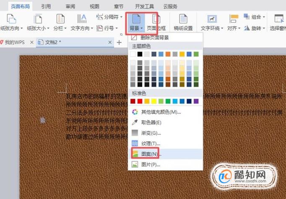
Task: Expand the 行号 dropdown arrow
Action: 117,28
